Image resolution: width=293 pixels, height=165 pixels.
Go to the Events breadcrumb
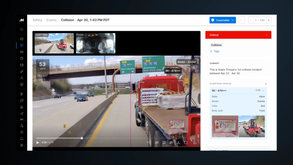pos(51,20)
